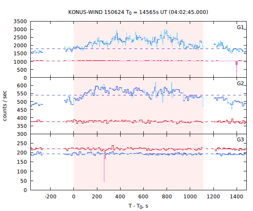Click the 1500 tick label in G1
This screenshot has height=211, width=253.
[20, 54]
